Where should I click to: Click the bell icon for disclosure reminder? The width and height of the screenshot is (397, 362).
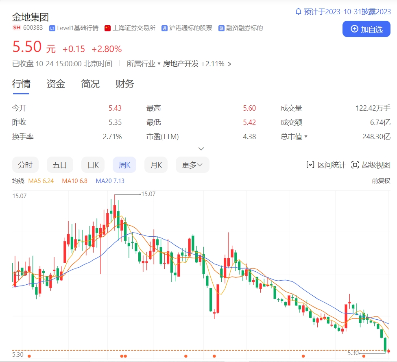click(299, 12)
